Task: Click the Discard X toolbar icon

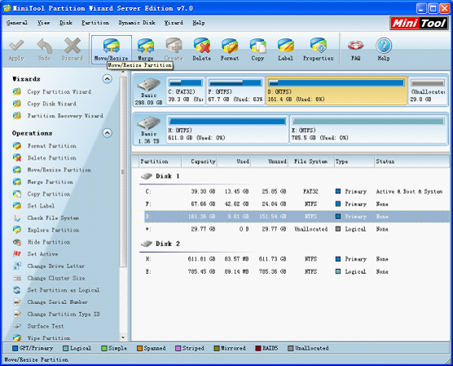Action: (73, 49)
